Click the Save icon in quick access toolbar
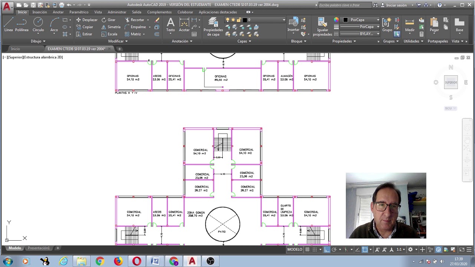This screenshot has height=267, width=475. click(x=33, y=5)
